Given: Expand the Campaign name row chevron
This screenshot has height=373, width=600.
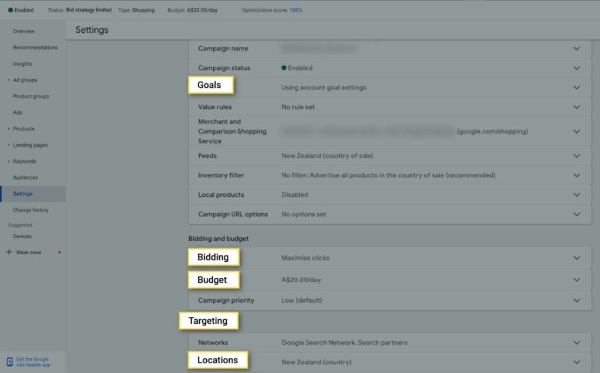Looking at the screenshot, I should [x=577, y=49].
